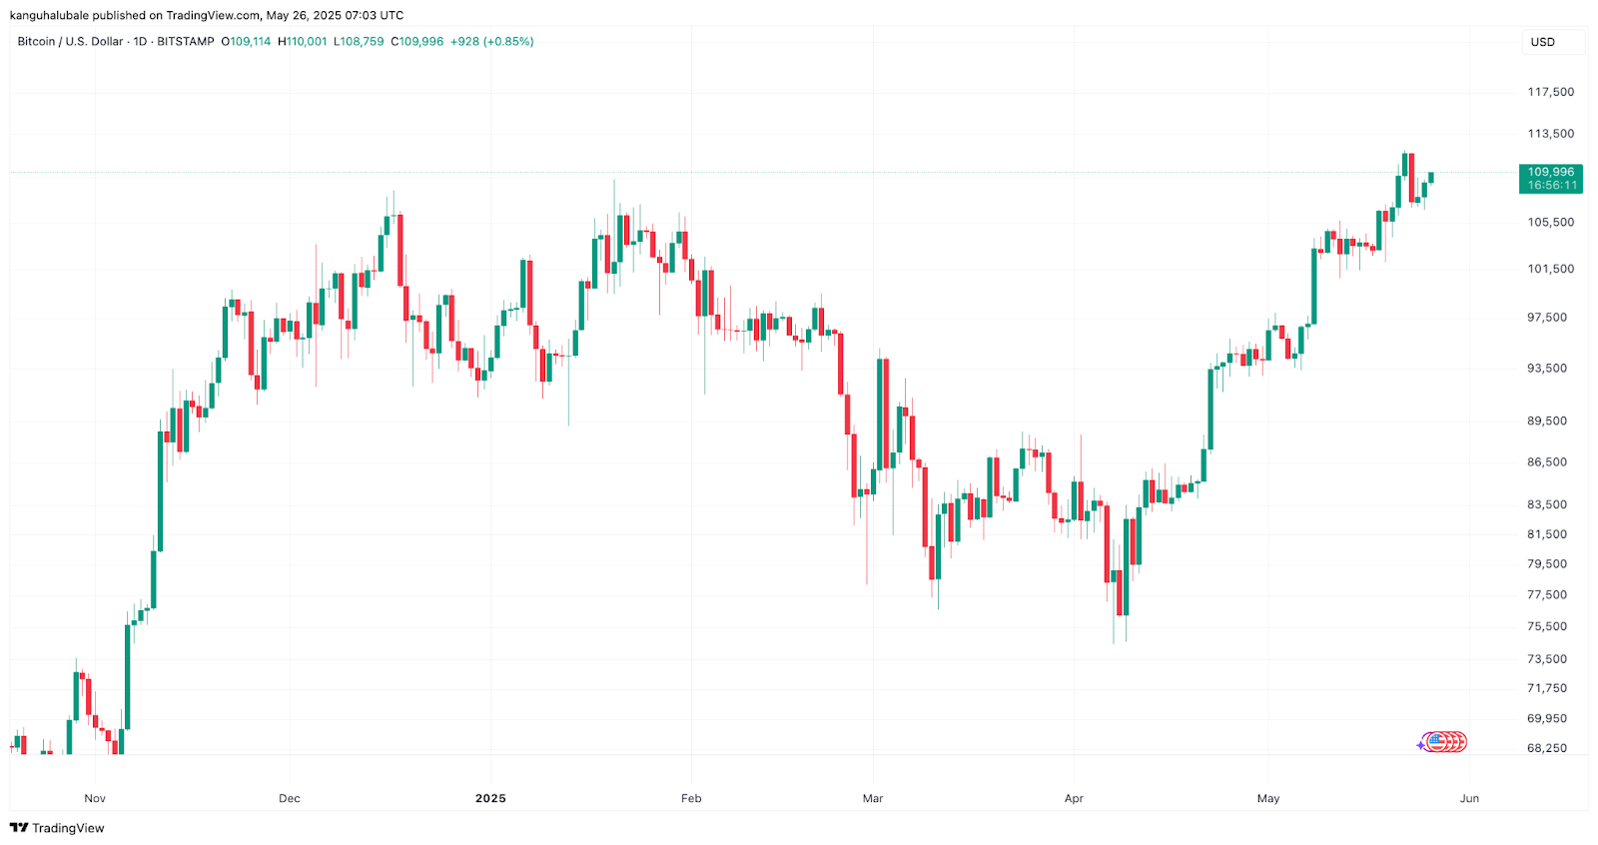
Task: Select the Nov label on time axis
Action: click(x=95, y=798)
